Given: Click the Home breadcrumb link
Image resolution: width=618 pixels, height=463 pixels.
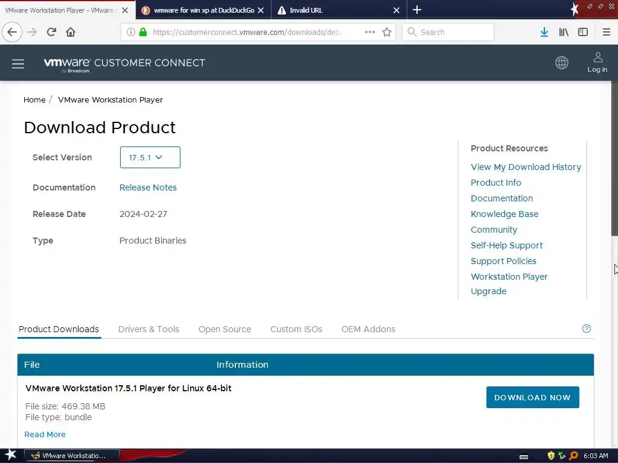Looking at the screenshot, I should pos(34,100).
